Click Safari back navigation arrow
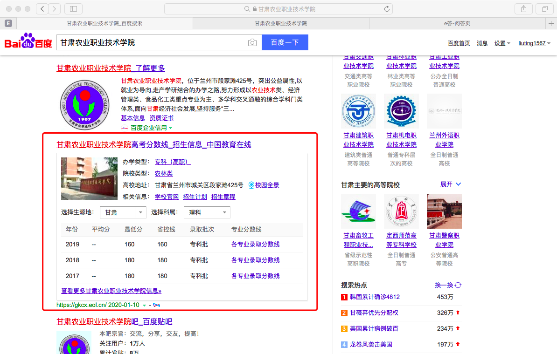 pos(42,9)
